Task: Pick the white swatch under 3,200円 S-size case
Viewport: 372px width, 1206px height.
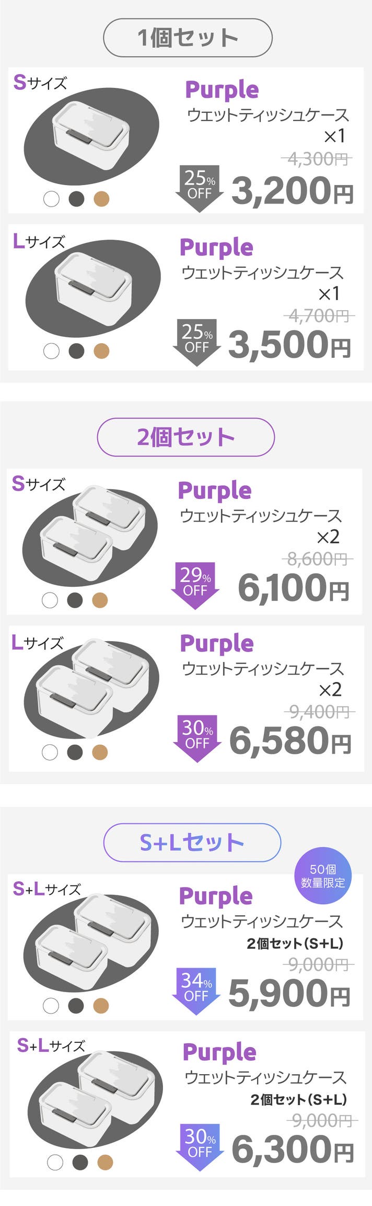Action: tap(51, 199)
